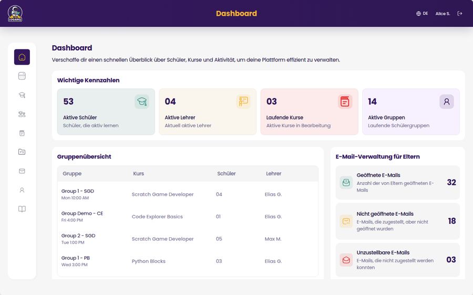Select the Group 1 - PB row
The width and height of the screenshot is (473, 295).
[x=188, y=261]
